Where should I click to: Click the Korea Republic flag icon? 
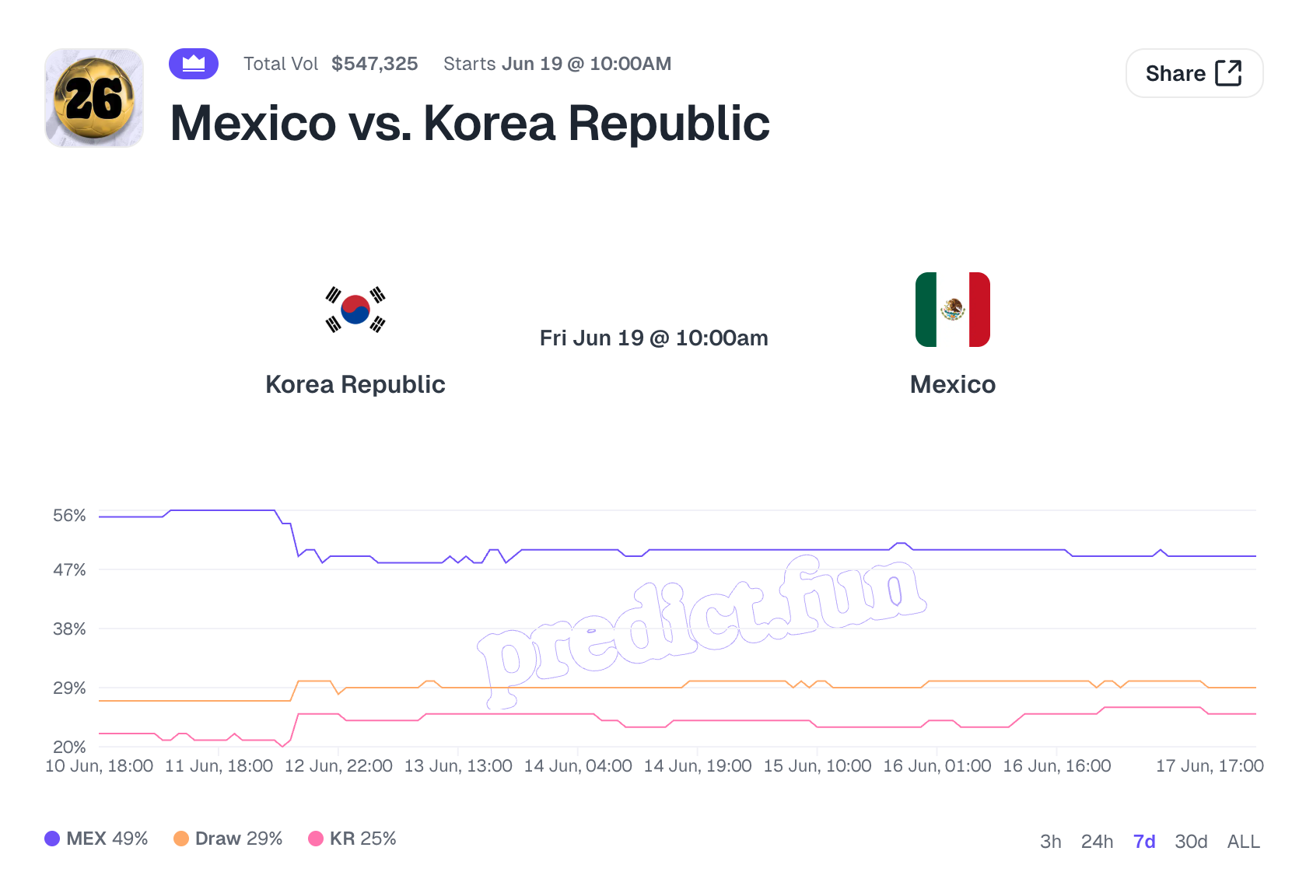coord(355,310)
